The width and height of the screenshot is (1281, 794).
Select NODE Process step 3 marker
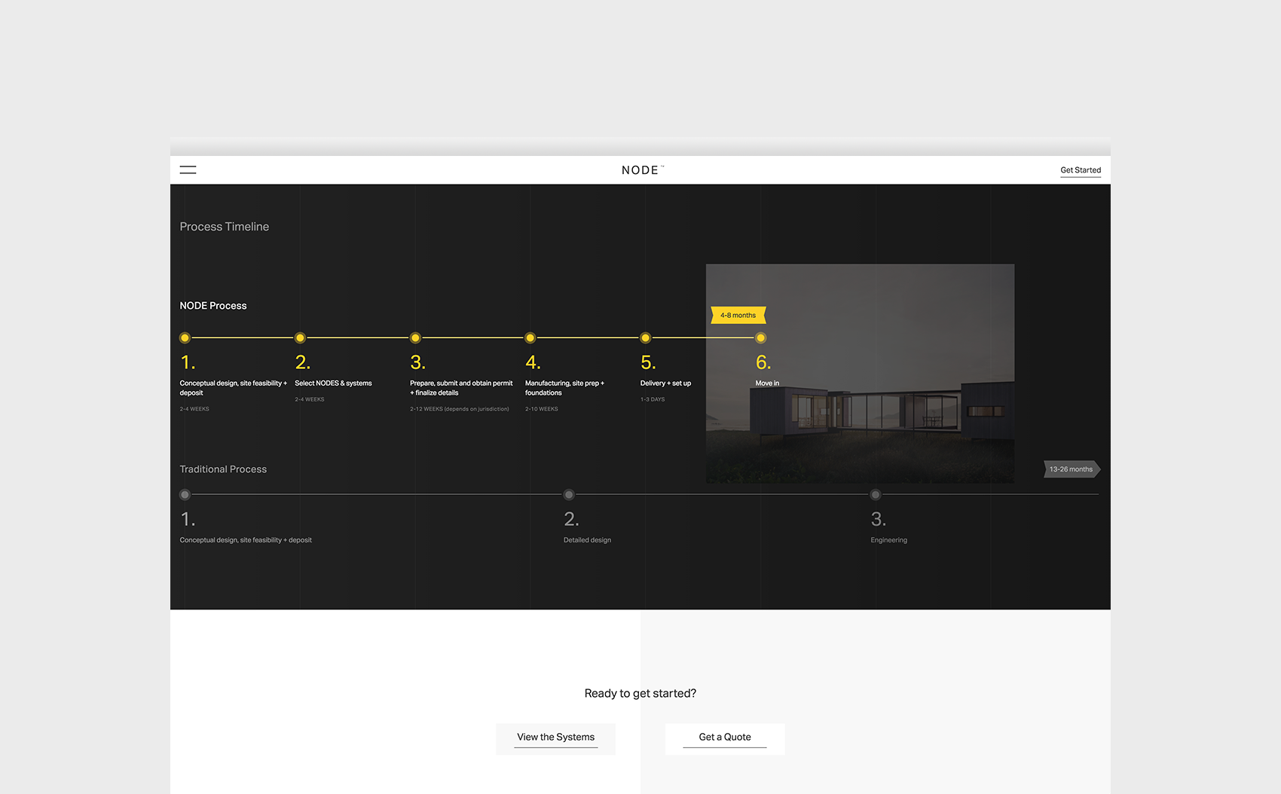click(415, 338)
